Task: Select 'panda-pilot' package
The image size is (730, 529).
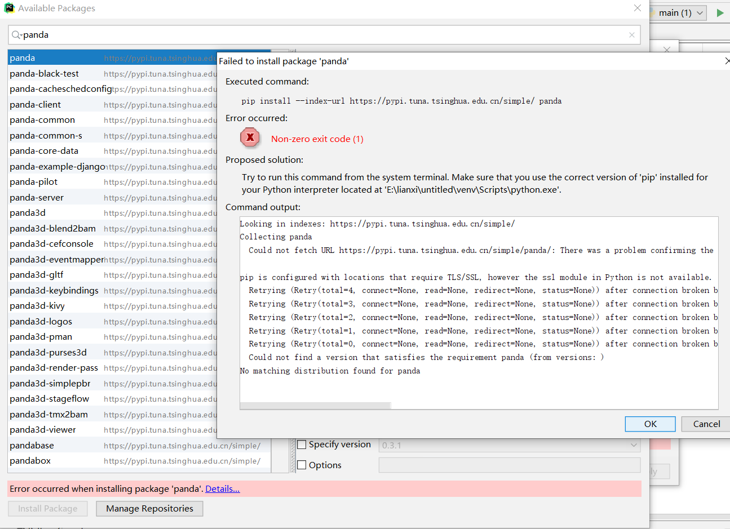Action: [x=112, y=182]
